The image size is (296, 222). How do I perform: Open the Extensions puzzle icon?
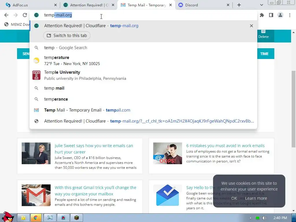262,15
